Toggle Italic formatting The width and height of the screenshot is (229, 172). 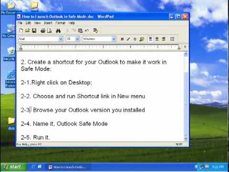point(128,39)
